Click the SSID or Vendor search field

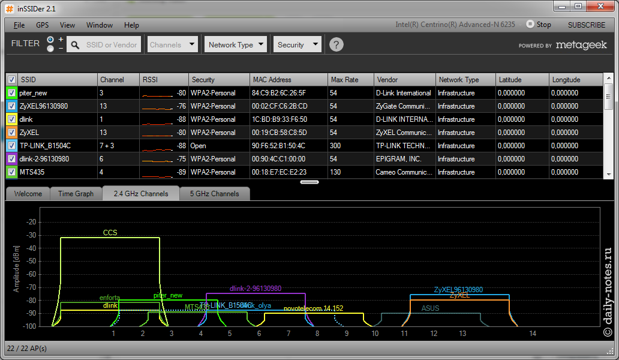[111, 44]
